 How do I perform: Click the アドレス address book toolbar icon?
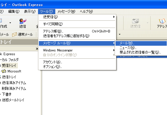[x=162, y=21]
